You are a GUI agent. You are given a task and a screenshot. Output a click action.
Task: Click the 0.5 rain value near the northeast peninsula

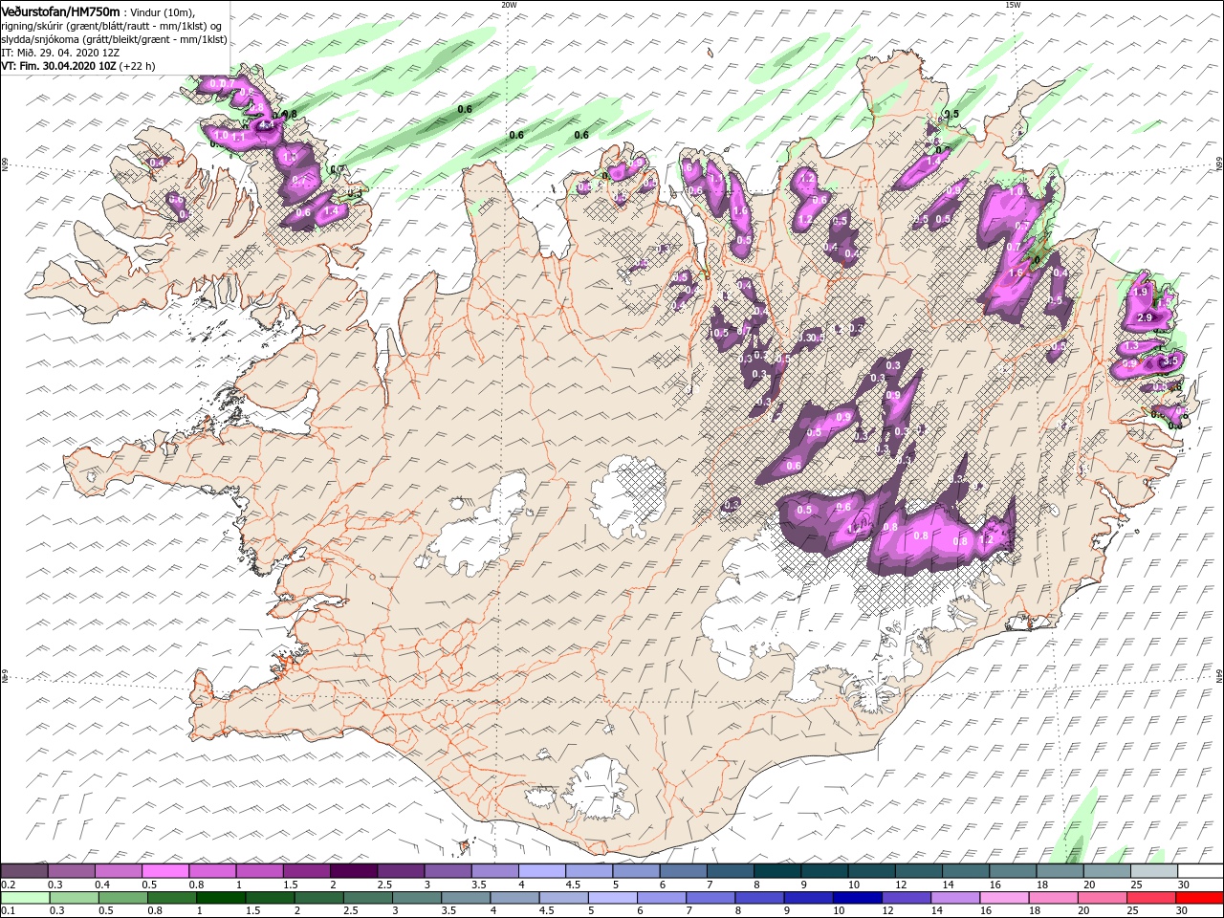(x=951, y=114)
